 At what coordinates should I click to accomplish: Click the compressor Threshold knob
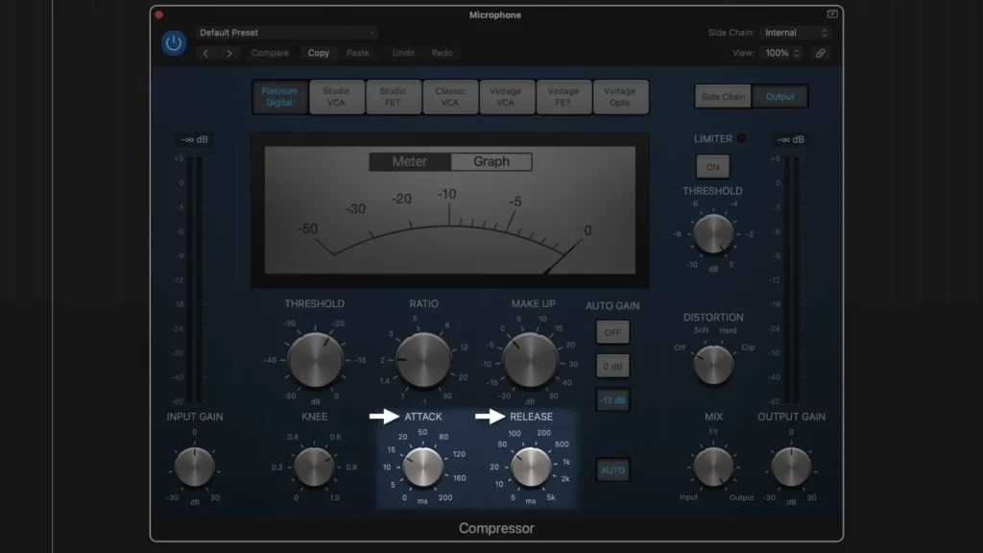tap(315, 361)
